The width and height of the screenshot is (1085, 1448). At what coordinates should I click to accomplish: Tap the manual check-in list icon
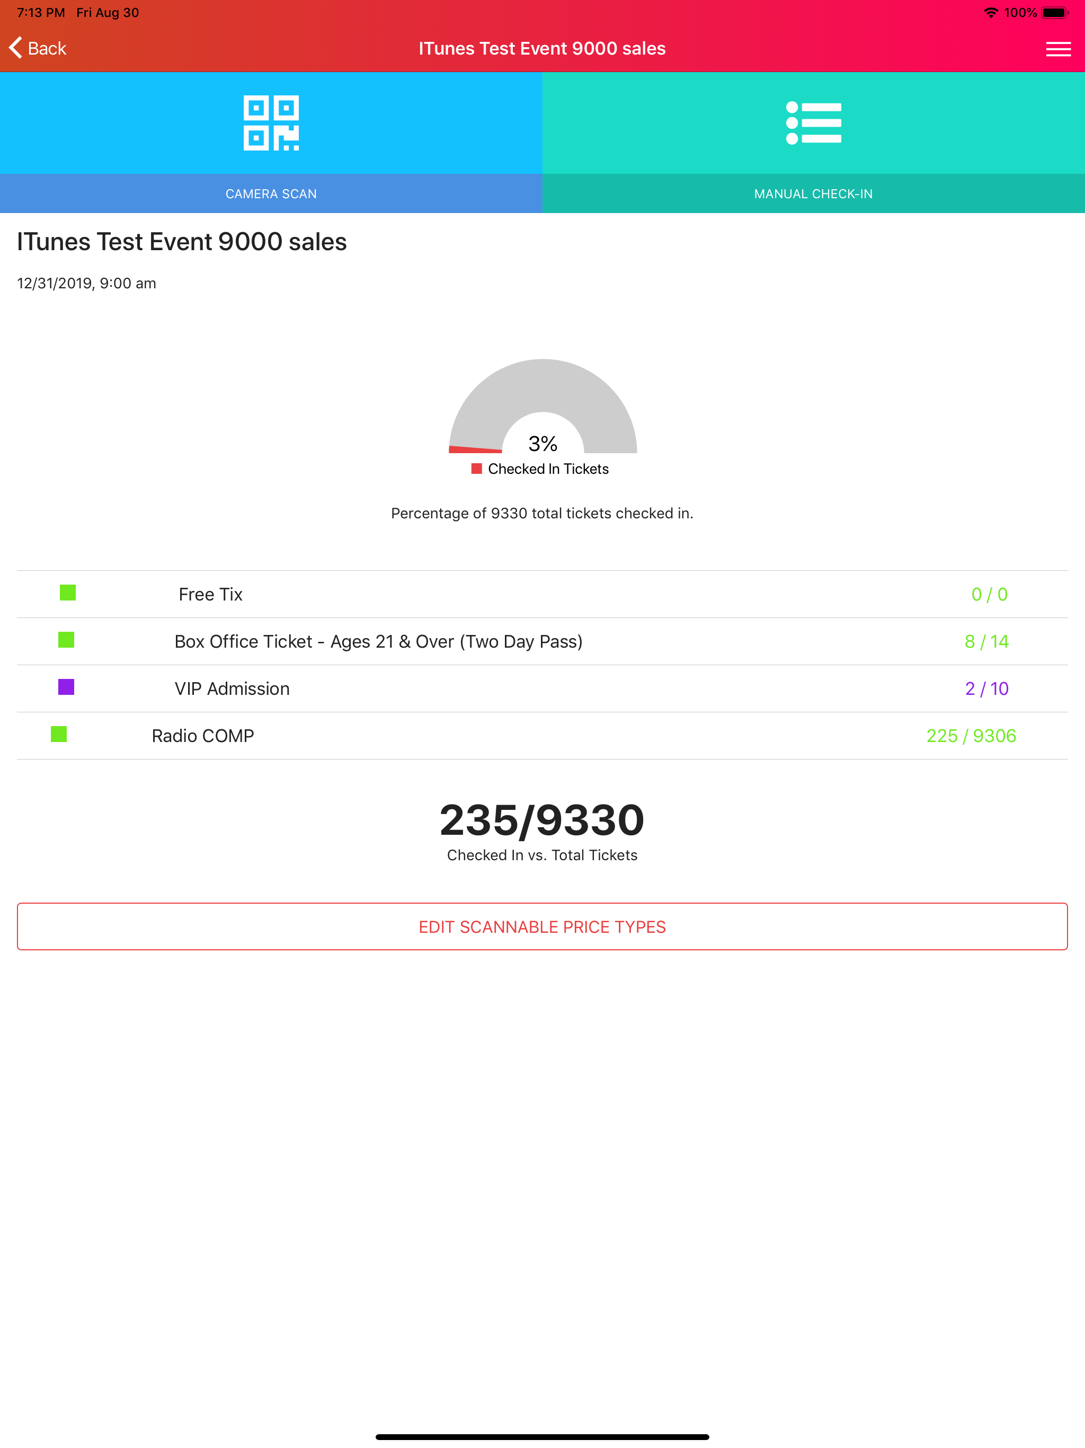point(813,123)
